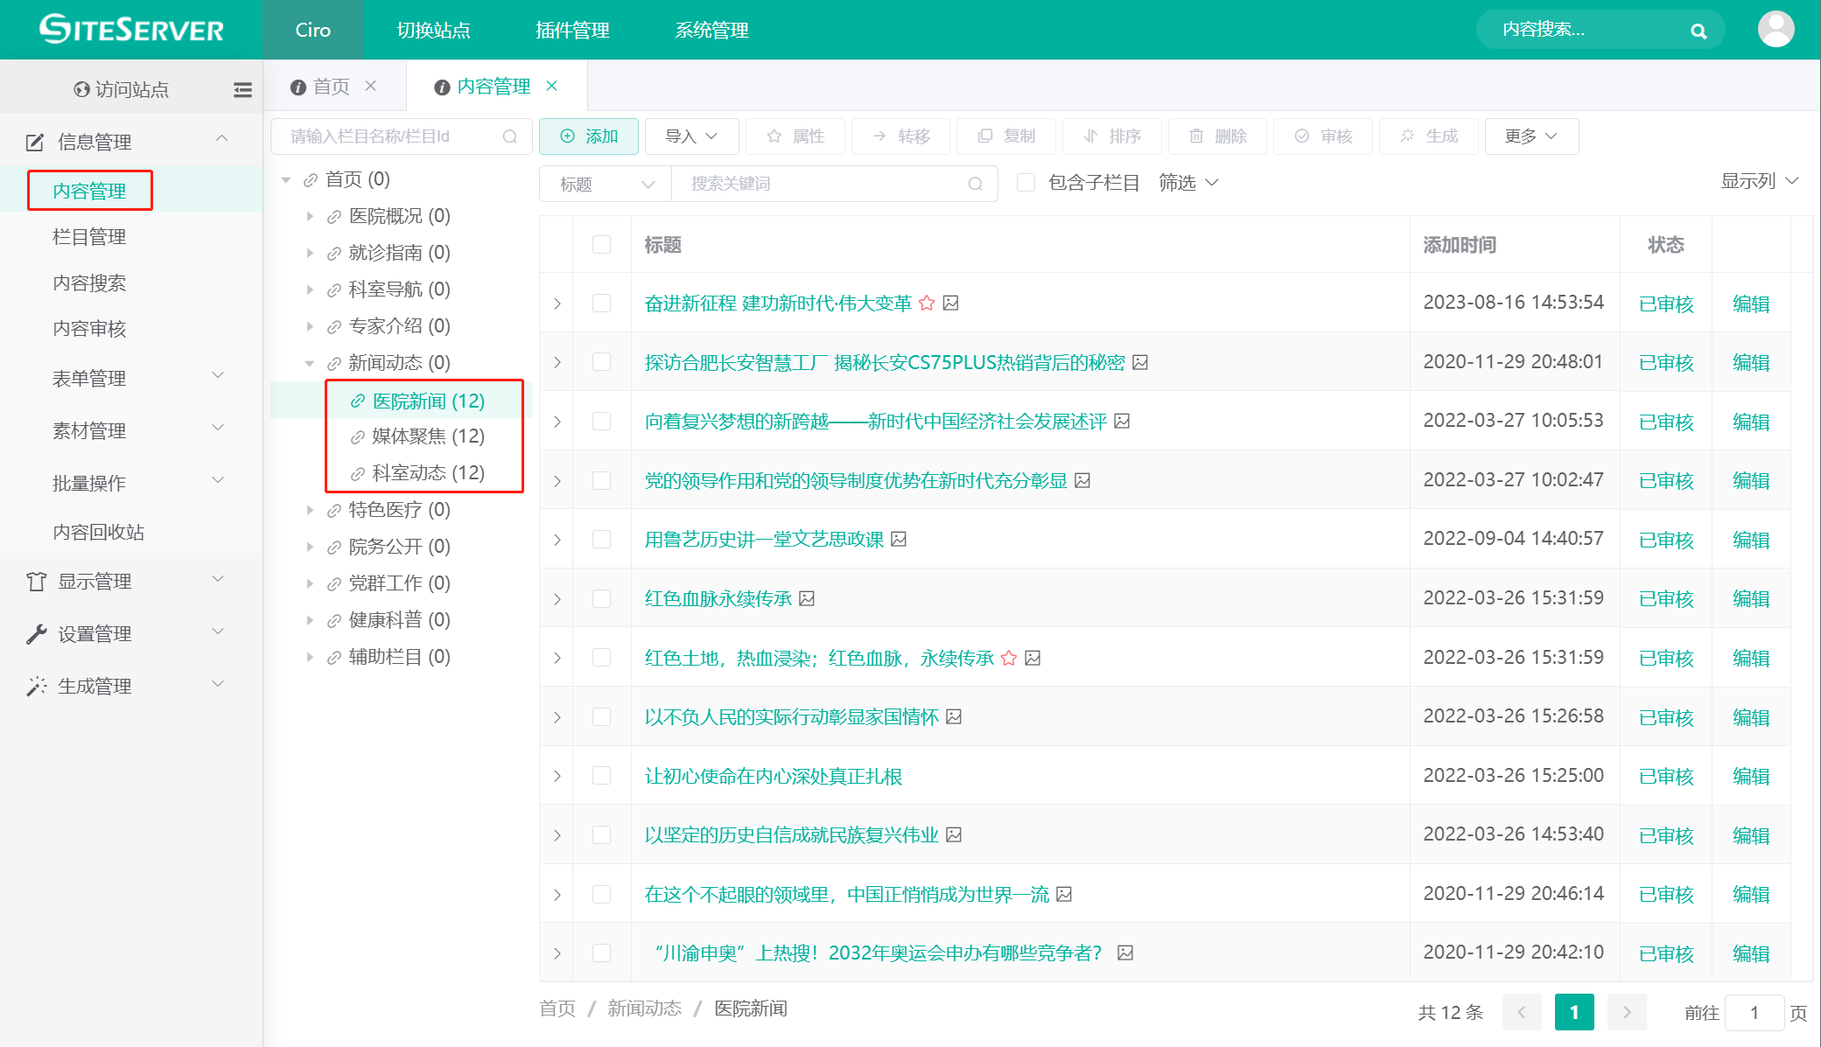
Task: Check the row for 红色血脉永续传承
Action: click(x=601, y=598)
